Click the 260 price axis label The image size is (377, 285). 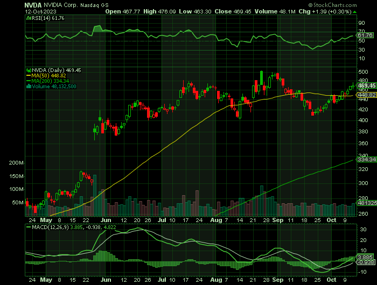tap(363, 213)
